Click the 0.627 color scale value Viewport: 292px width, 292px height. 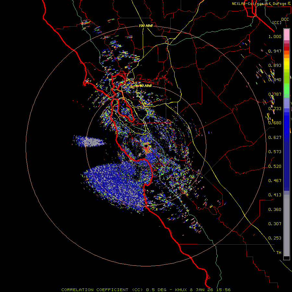275,138
